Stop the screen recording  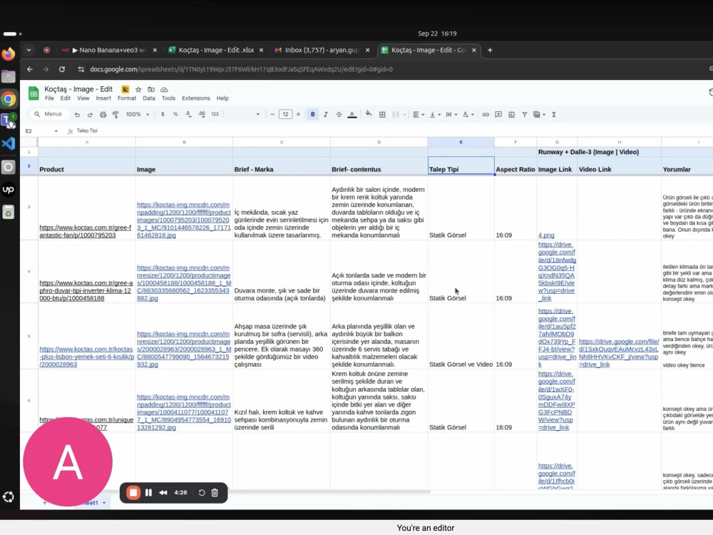[x=133, y=493]
